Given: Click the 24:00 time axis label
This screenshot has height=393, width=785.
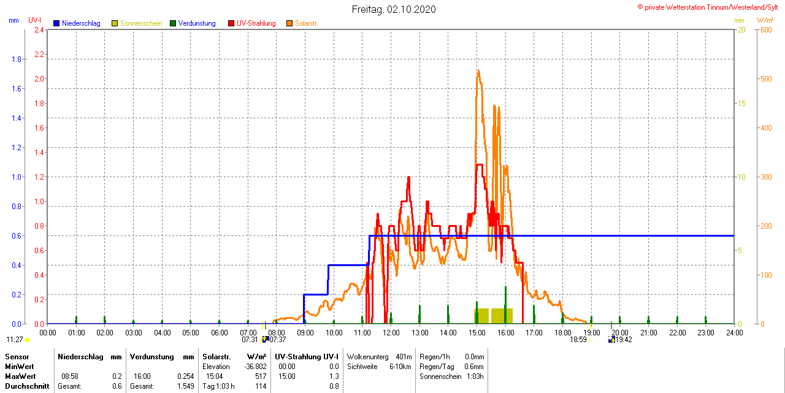Looking at the screenshot, I should pyautogui.click(x=734, y=333).
